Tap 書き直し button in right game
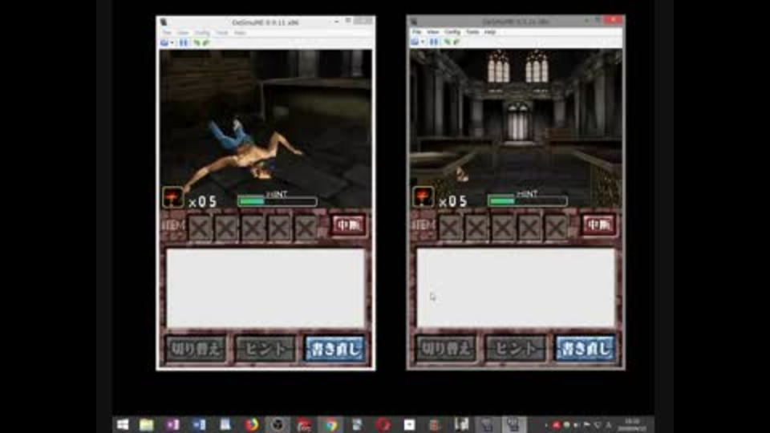This screenshot has width=770, height=433. 586,349
